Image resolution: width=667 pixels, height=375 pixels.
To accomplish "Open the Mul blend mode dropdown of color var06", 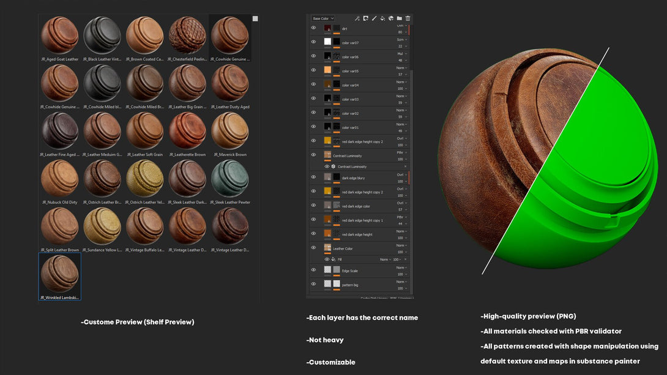I will click(402, 54).
